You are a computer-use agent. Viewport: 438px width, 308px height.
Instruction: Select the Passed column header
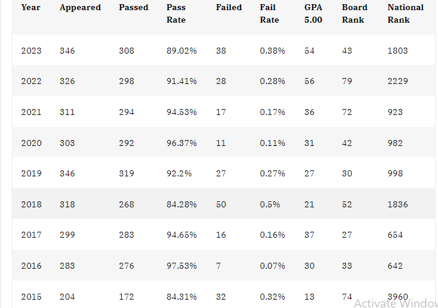click(134, 7)
